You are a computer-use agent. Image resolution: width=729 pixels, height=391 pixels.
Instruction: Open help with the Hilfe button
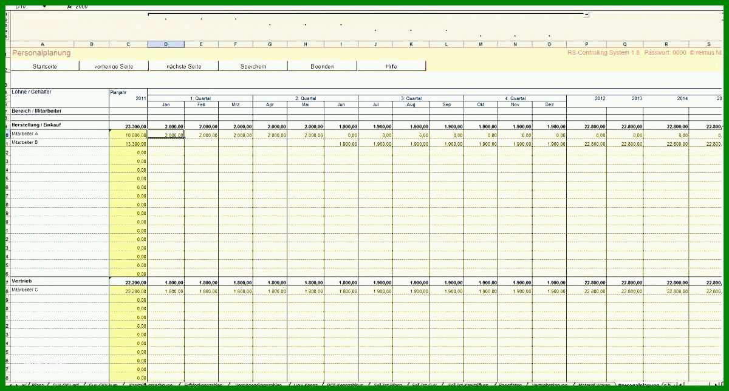[392, 66]
